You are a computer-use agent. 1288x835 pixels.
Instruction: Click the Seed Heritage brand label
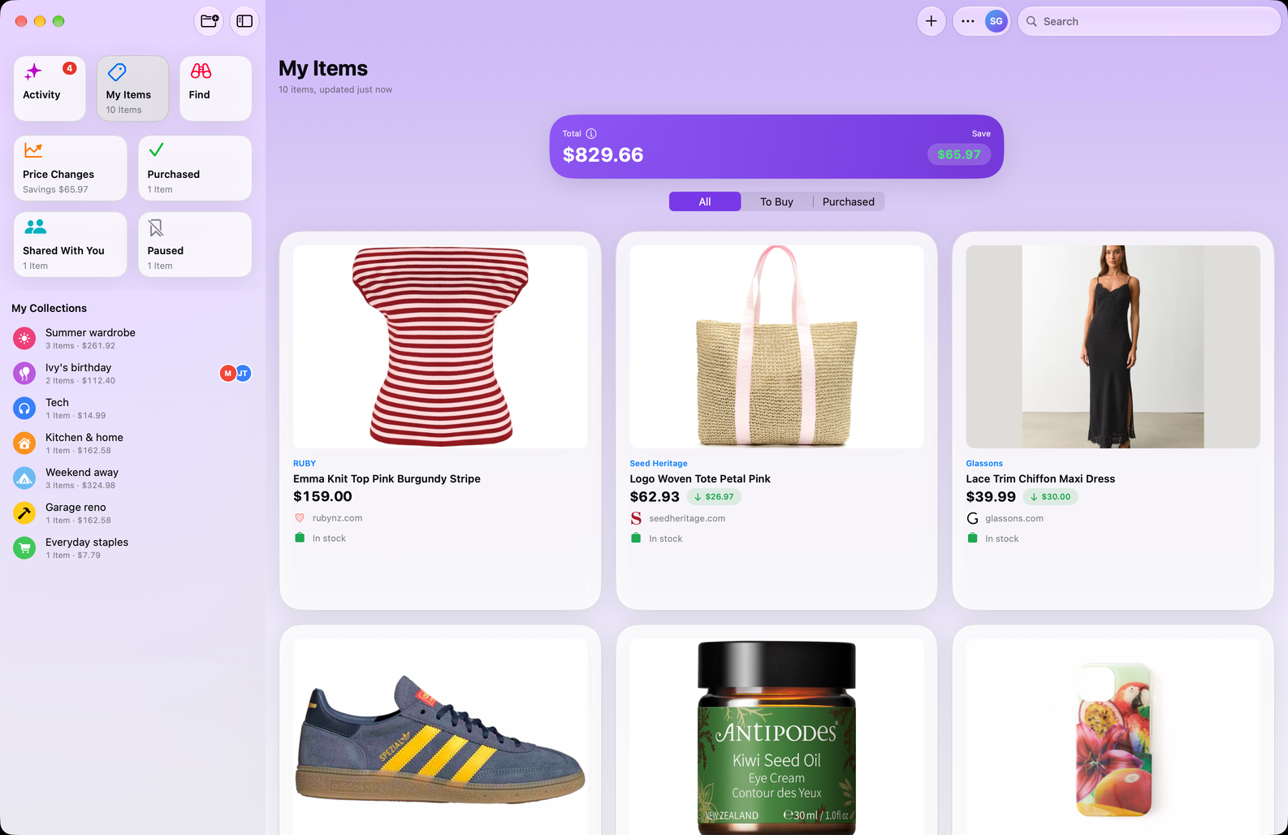(659, 464)
